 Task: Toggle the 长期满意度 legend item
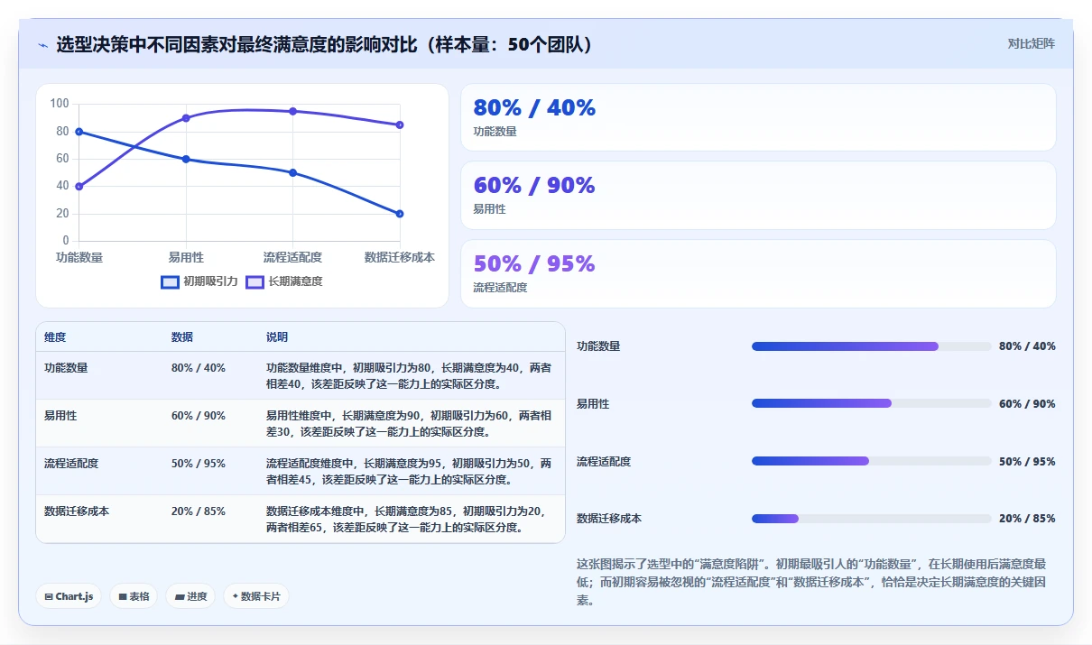pos(283,281)
